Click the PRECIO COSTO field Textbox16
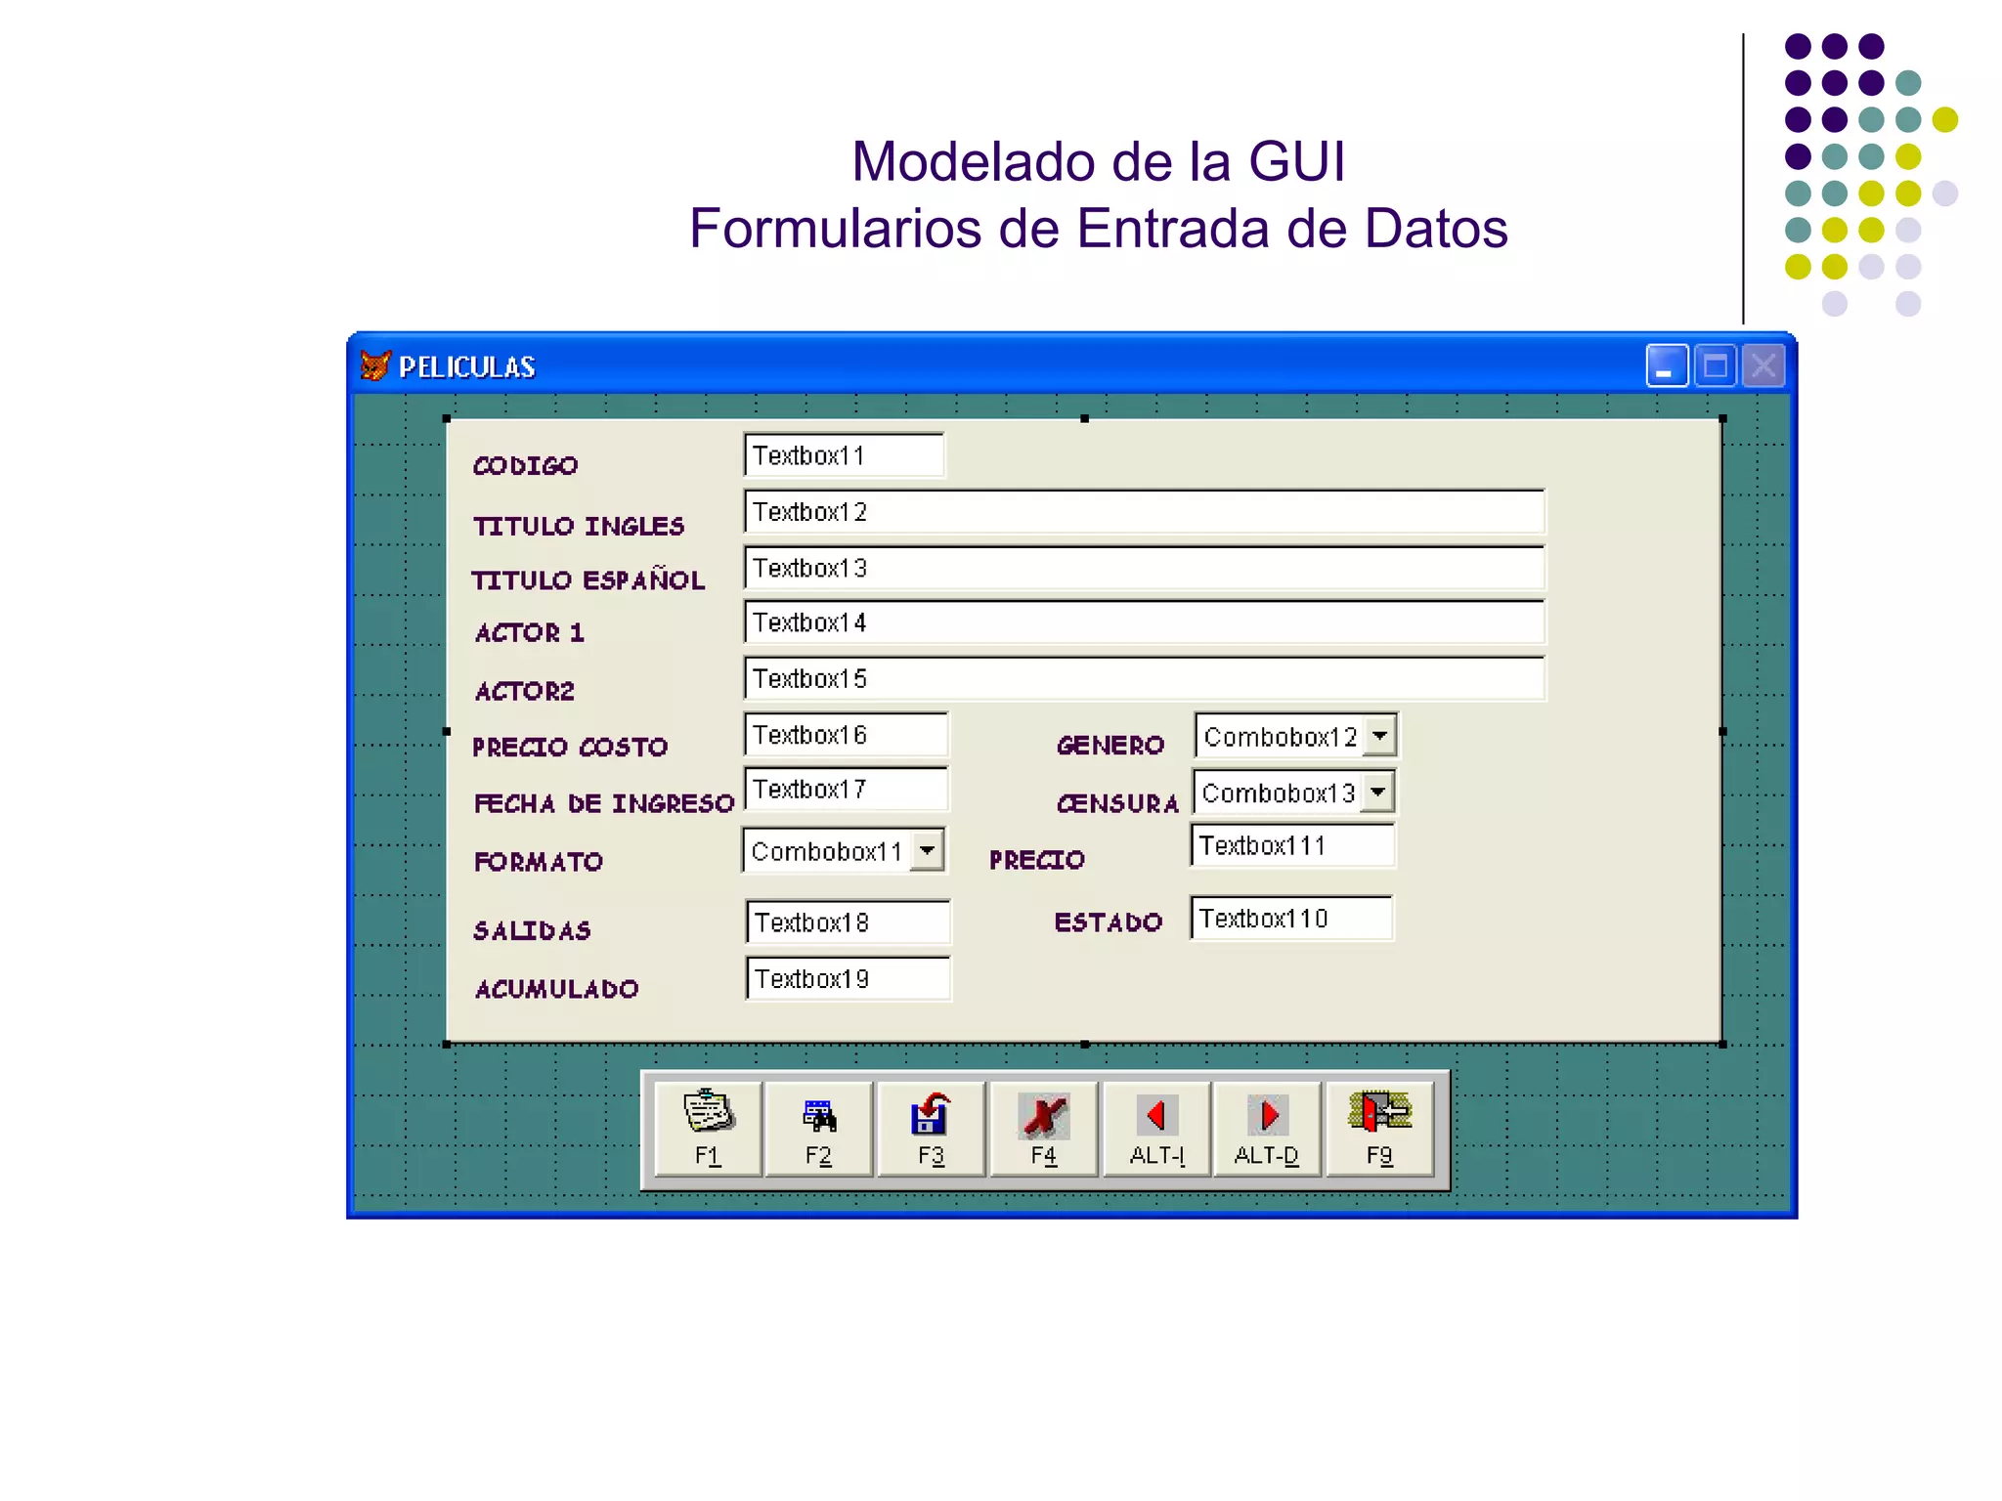Viewport: 2002px width, 1501px height. (x=846, y=735)
